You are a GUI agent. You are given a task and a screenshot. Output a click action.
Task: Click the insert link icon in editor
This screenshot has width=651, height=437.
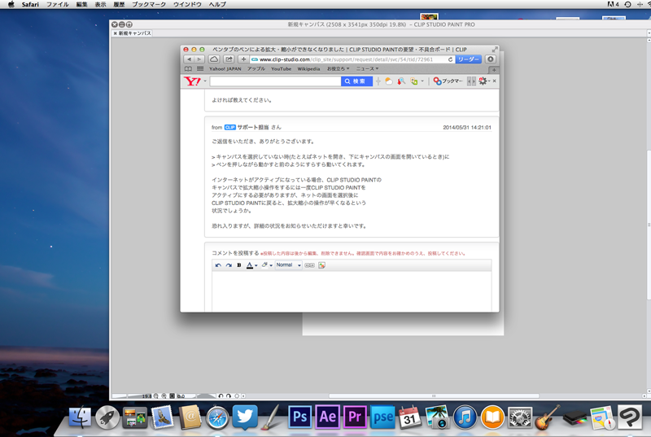[x=310, y=265]
